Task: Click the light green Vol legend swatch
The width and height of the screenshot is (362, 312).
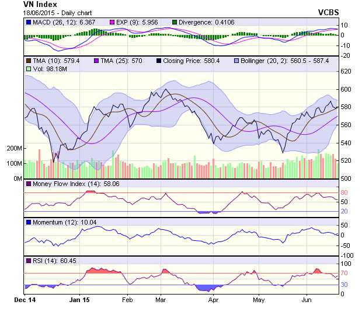Action: (29, 69)
